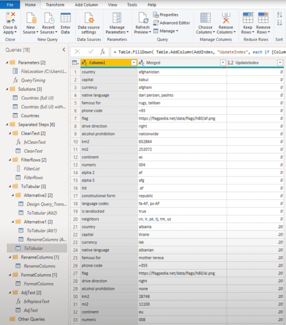Open the New Source icon
Image resolution: width=286 pixels, height=325 pixels.
click(31, 18)
